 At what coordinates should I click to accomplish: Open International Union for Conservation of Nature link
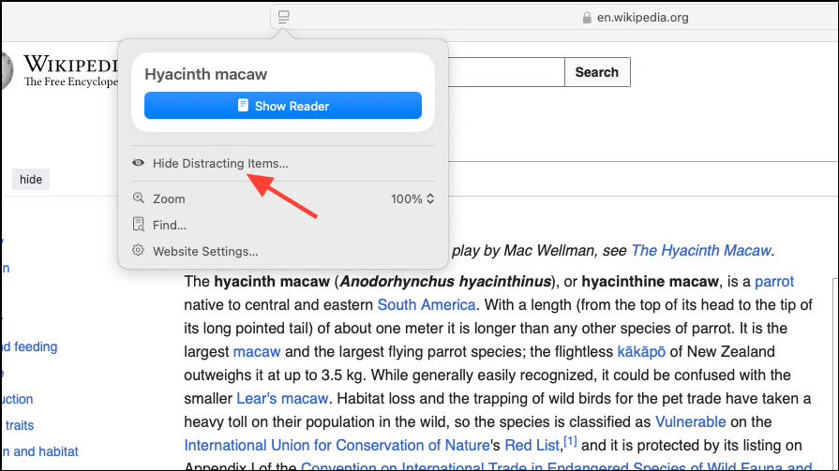coord(337,446)
